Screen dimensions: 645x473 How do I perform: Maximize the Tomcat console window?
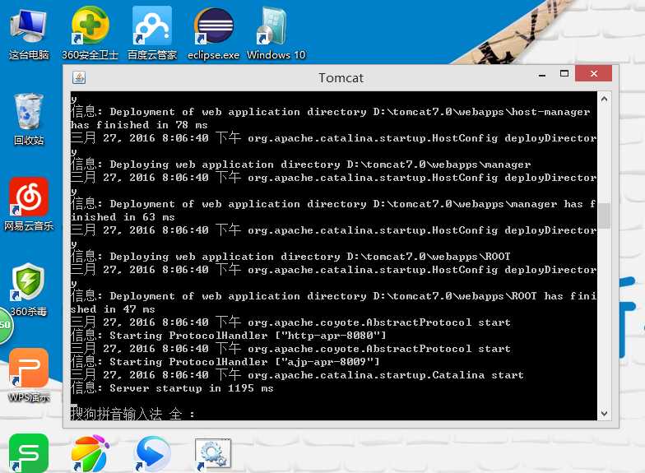[564, 74]
